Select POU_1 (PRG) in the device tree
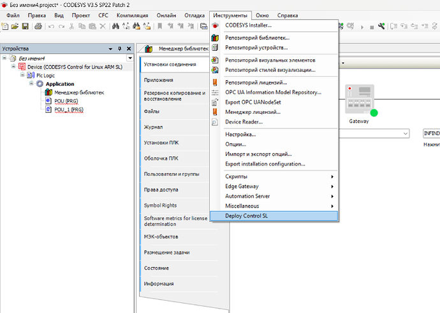The height and width of the screenshot is (313, 440). [x=69, y=109]
